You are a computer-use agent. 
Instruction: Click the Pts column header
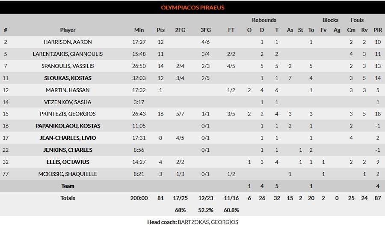(160, 30)
